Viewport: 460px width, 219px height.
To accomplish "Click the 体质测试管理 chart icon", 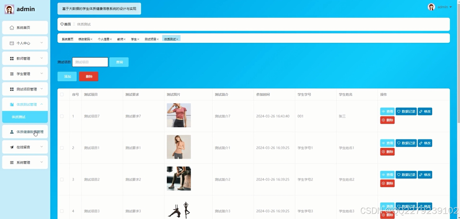I will coord(12,104).
